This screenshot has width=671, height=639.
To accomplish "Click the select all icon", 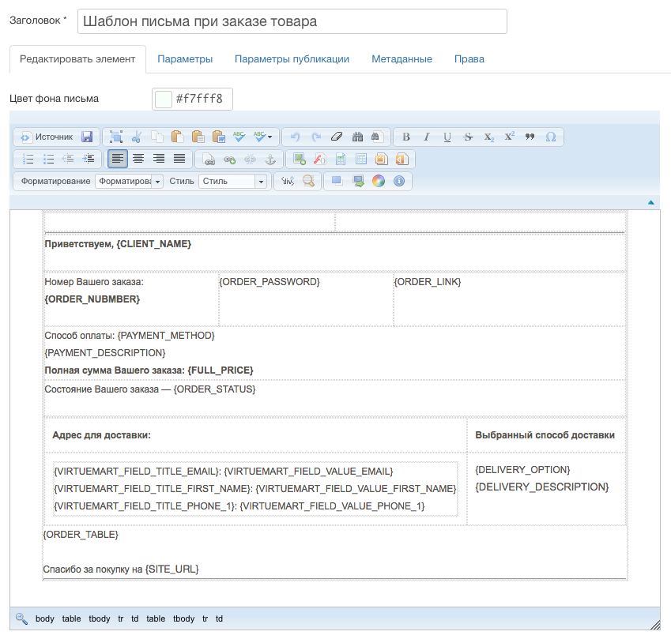I will click(116, 137).
